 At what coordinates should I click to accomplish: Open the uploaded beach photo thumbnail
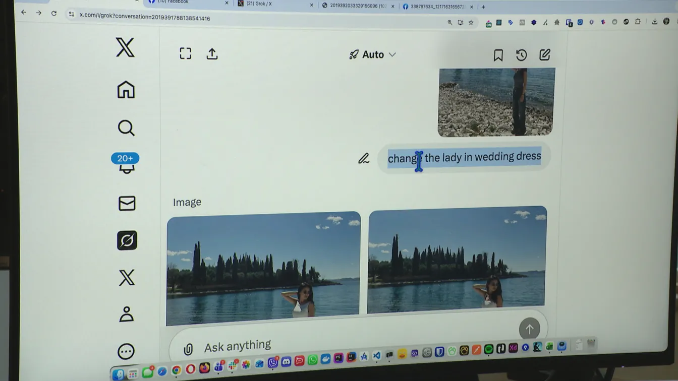pos(496,102)
